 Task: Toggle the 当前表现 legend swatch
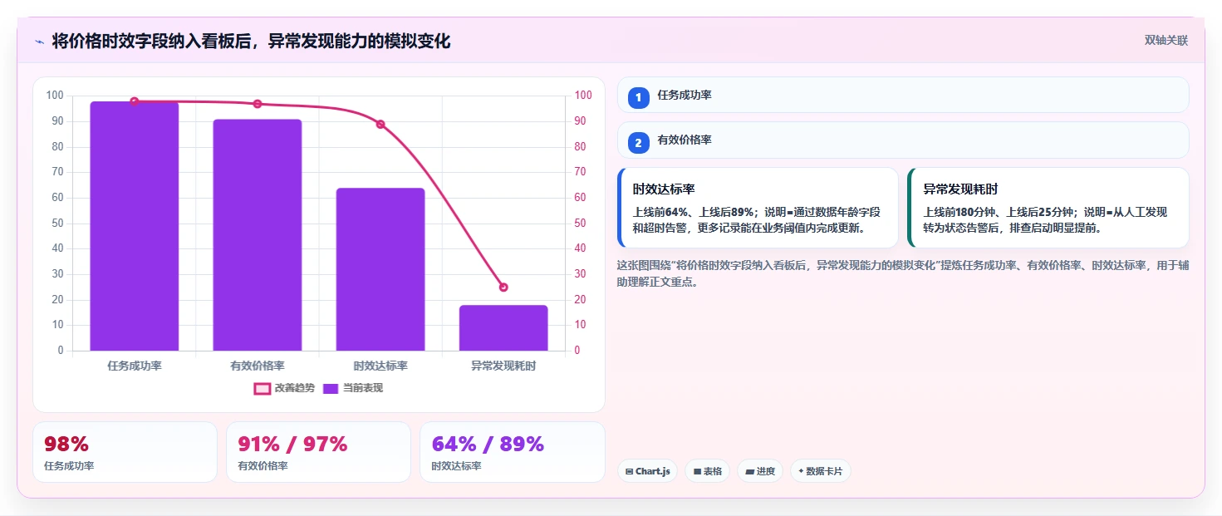(x=331, y=388)
